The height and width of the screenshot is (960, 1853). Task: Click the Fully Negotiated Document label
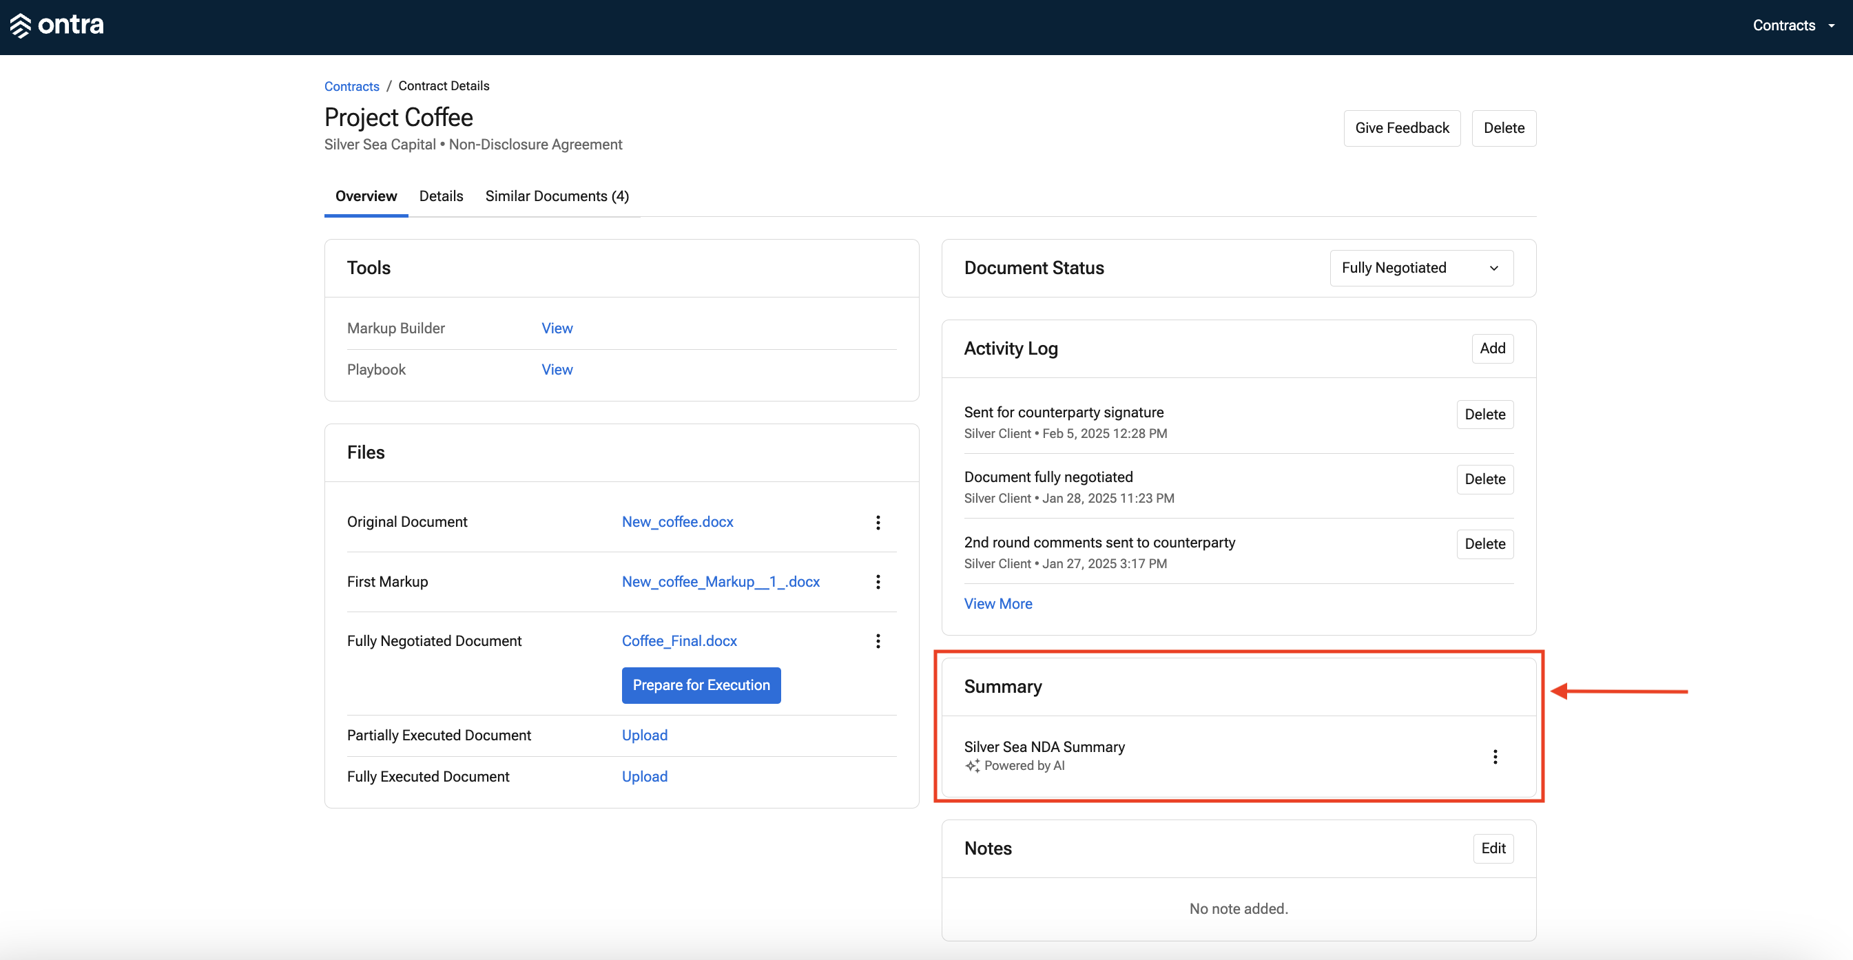click(x=434, y=640)
